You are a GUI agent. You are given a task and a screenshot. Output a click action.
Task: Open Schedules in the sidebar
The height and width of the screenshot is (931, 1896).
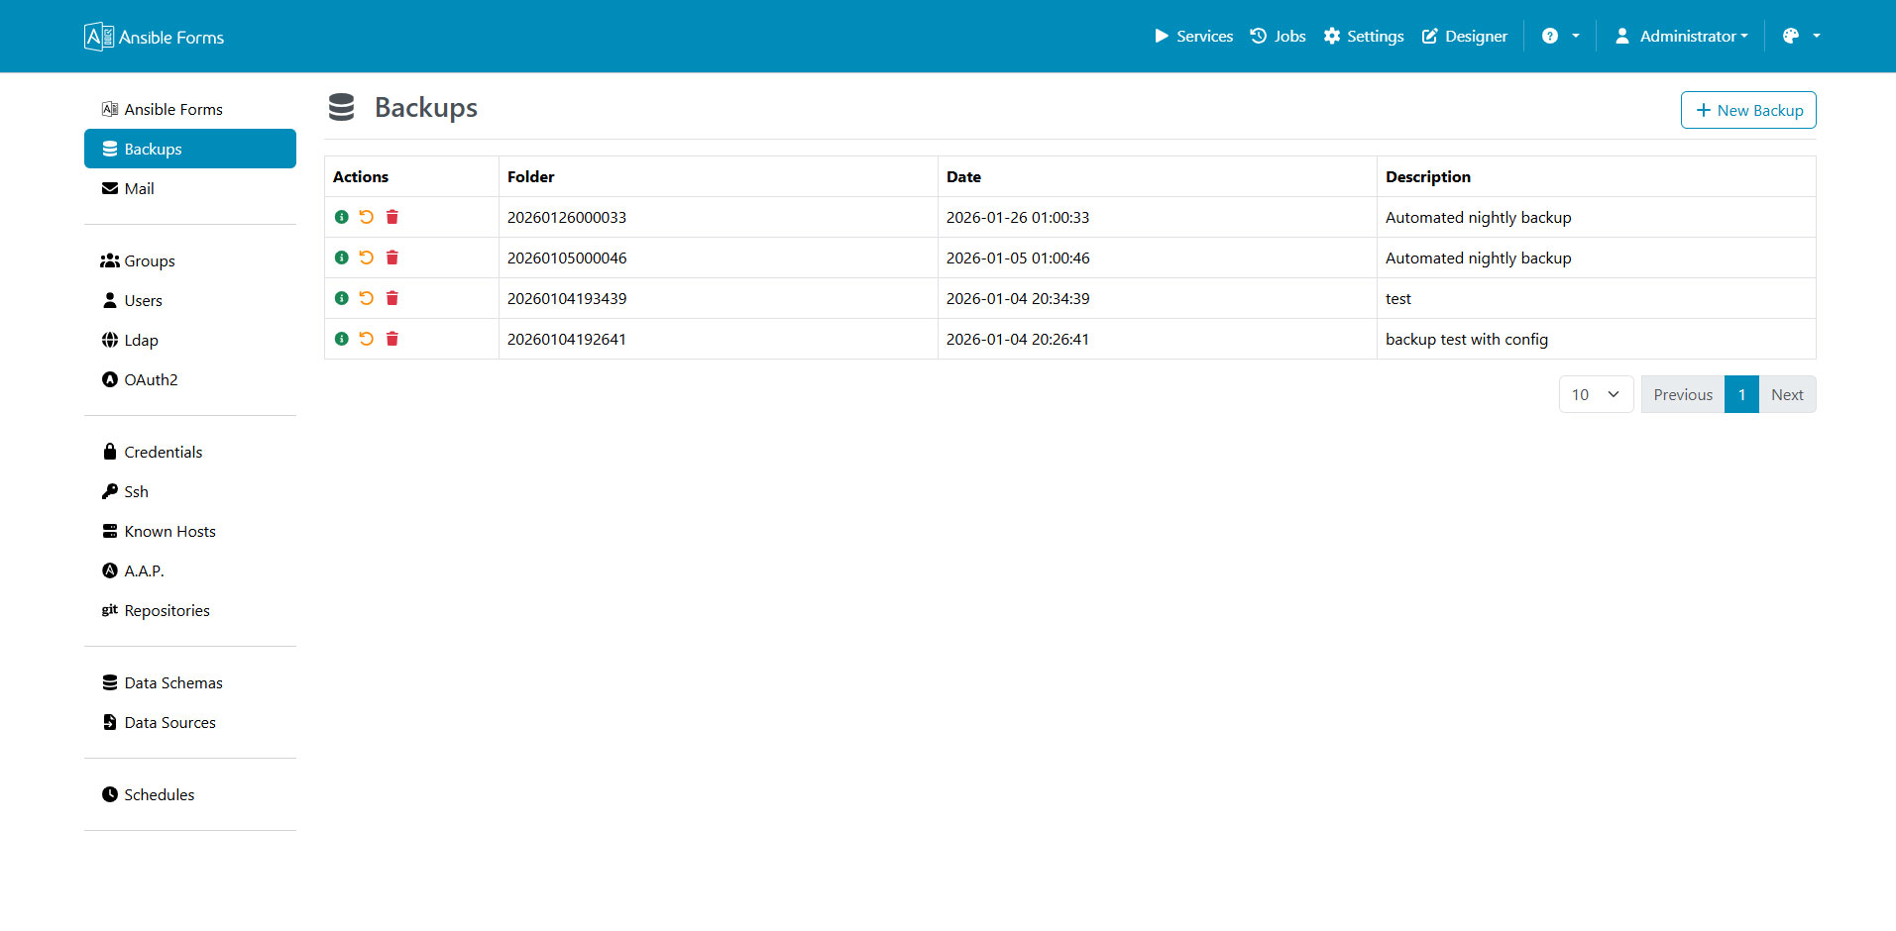[190, 794]
